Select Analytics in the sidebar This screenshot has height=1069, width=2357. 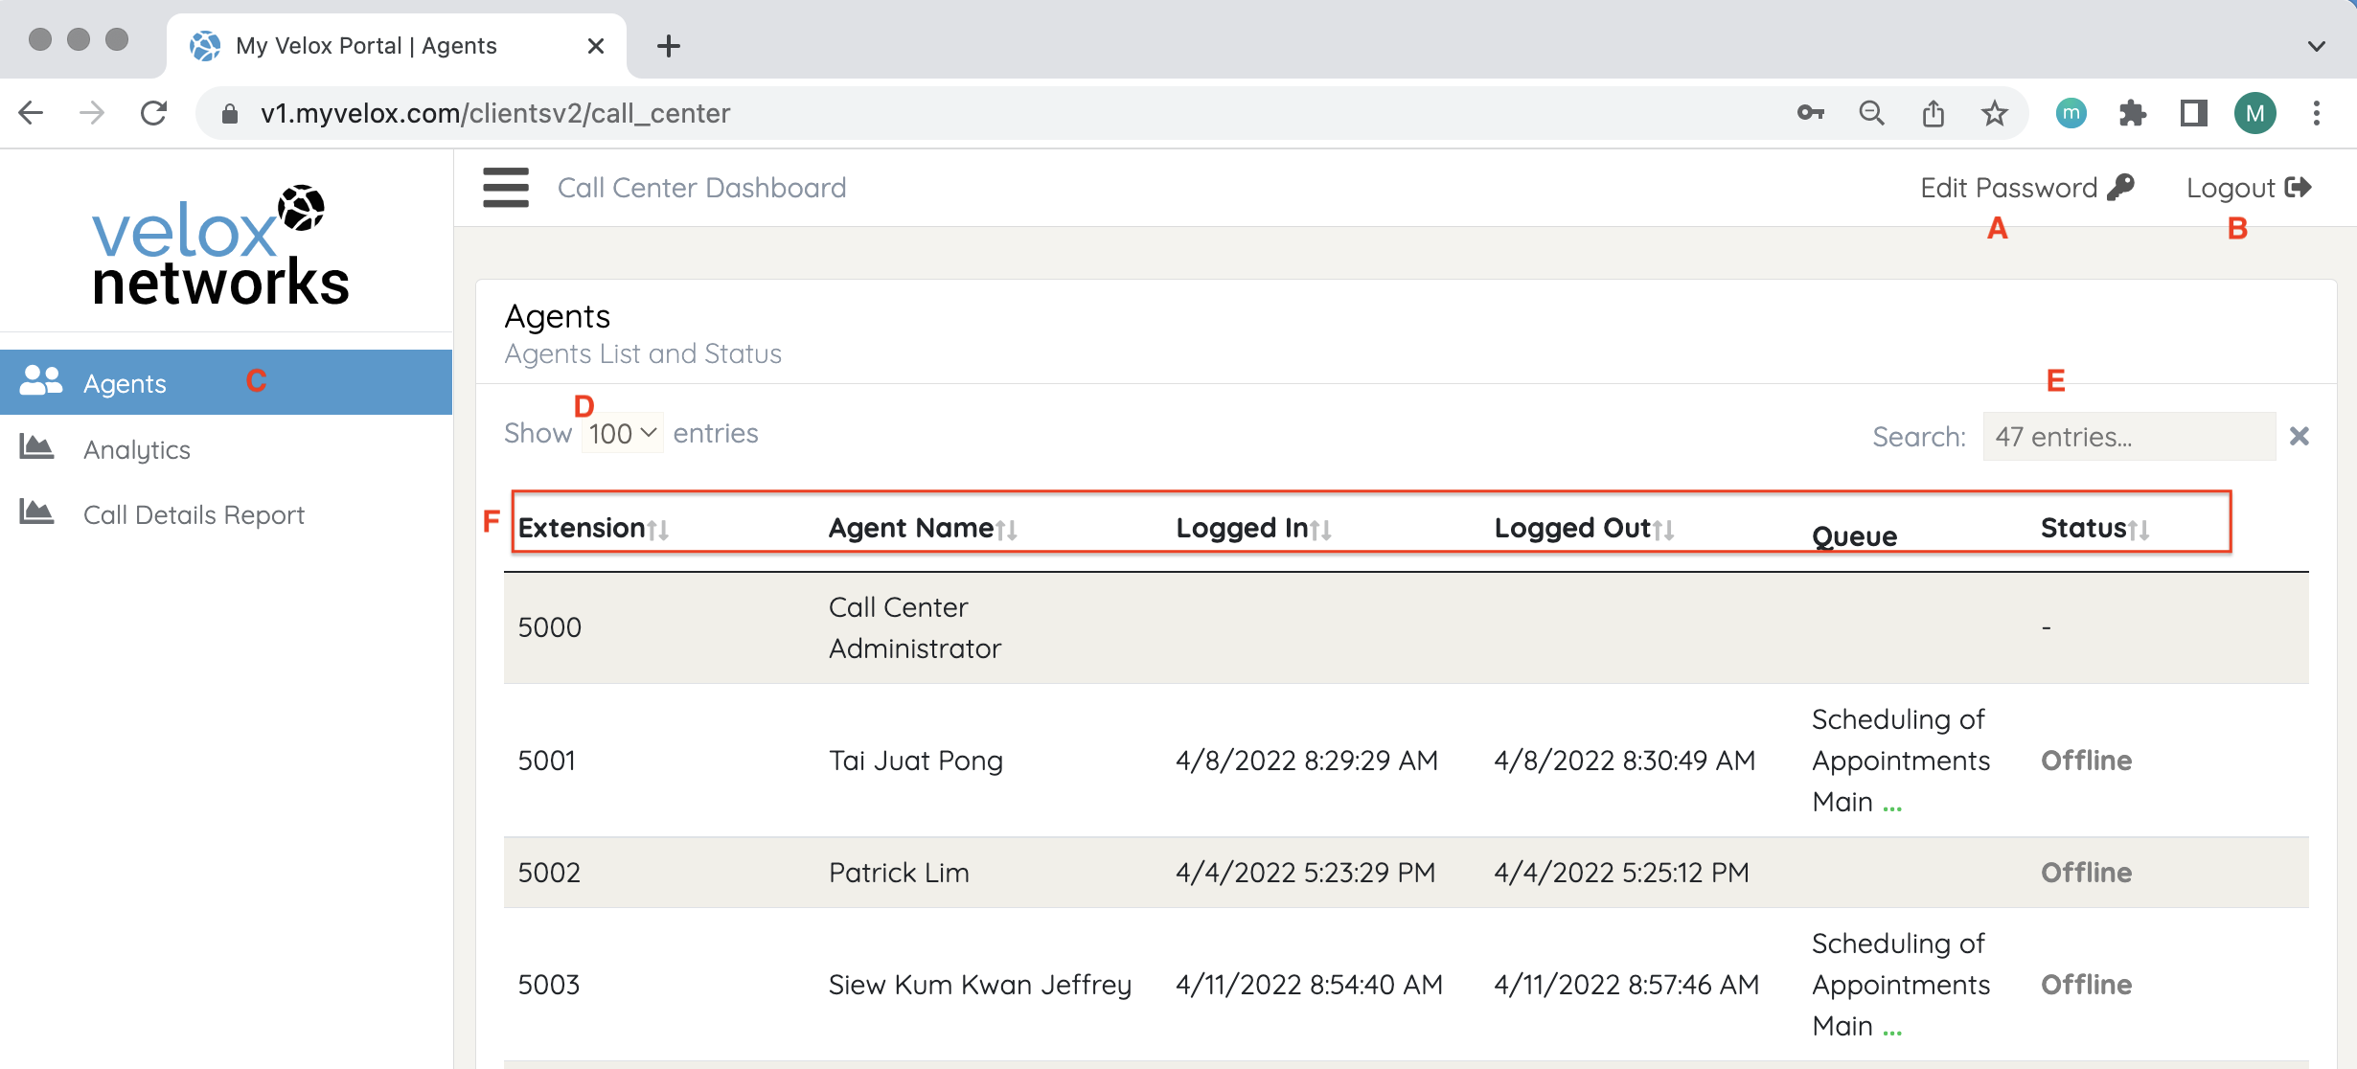point(136,449)
